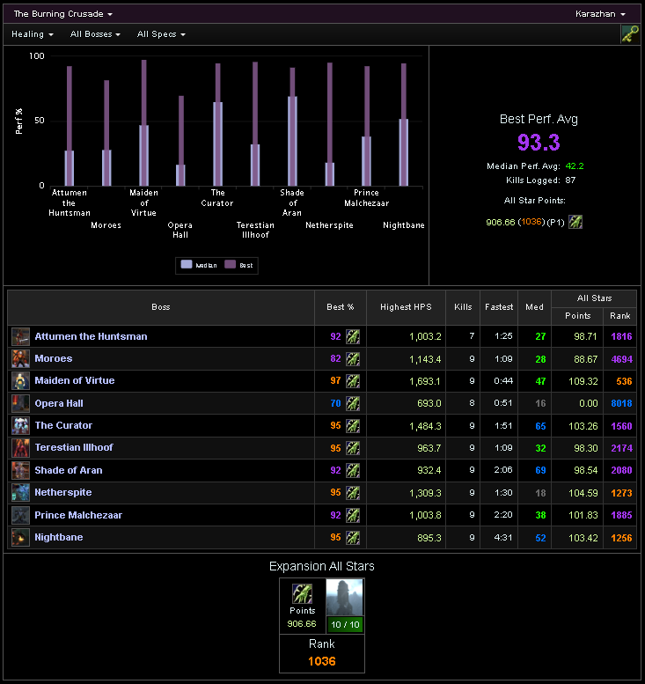Image resolution: width=645 pixels, height=684 pixels.
Task: Click spec icon next to Attumen's 92 best
Action: click(x=353, y=336)
